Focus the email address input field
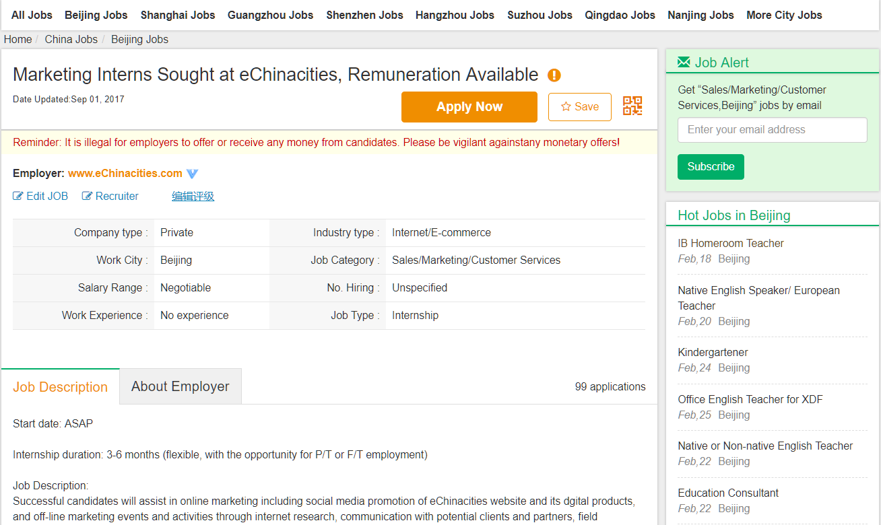The image size is (881, 525). (x=772, y=130)
